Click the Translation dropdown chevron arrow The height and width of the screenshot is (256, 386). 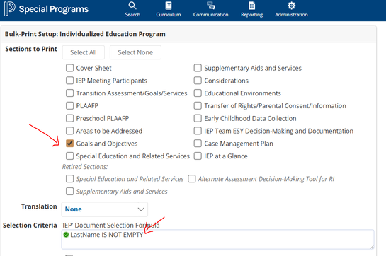coord(141,209)
